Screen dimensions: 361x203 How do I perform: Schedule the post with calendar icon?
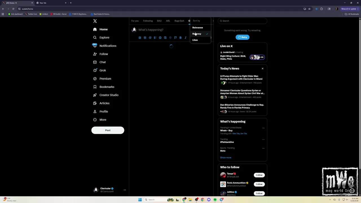click(165, 38)
